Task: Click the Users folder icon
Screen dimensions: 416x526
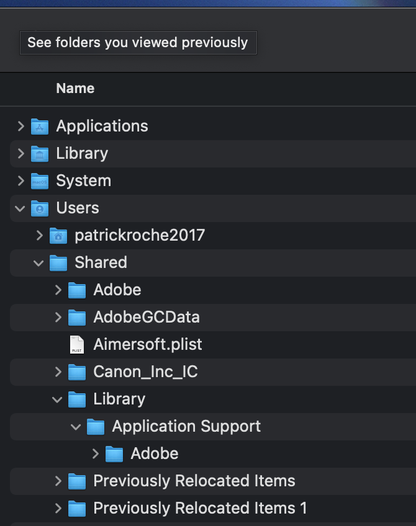Action: (x=40, y=208)
